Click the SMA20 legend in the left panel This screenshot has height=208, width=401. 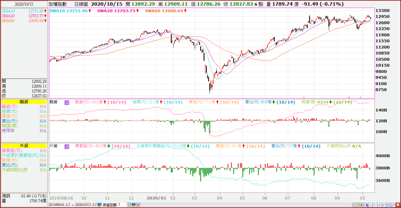click(x=24, y=16)
